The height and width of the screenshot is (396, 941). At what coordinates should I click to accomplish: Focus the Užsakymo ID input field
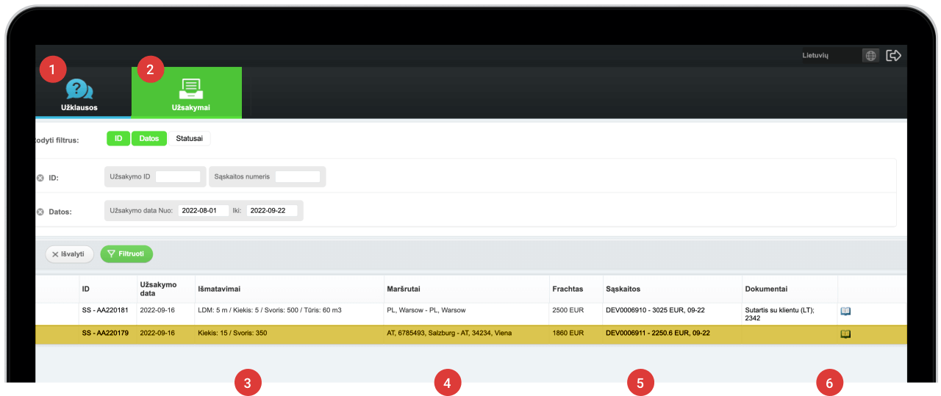[x=177, y=176]
